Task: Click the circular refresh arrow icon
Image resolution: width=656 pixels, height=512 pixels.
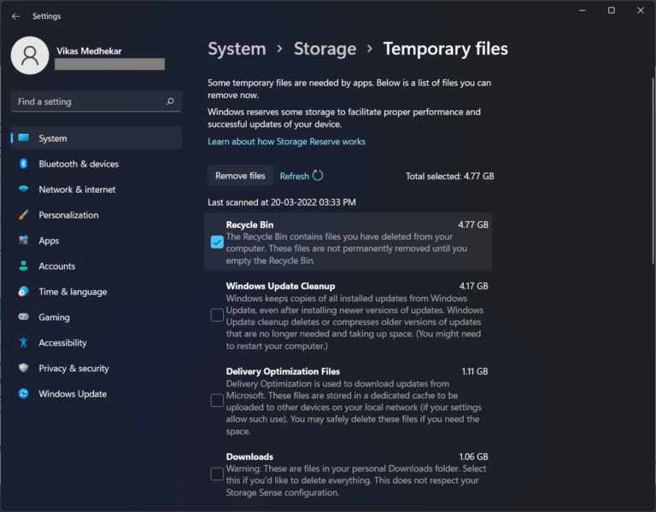Action: (x=318, y=176)
